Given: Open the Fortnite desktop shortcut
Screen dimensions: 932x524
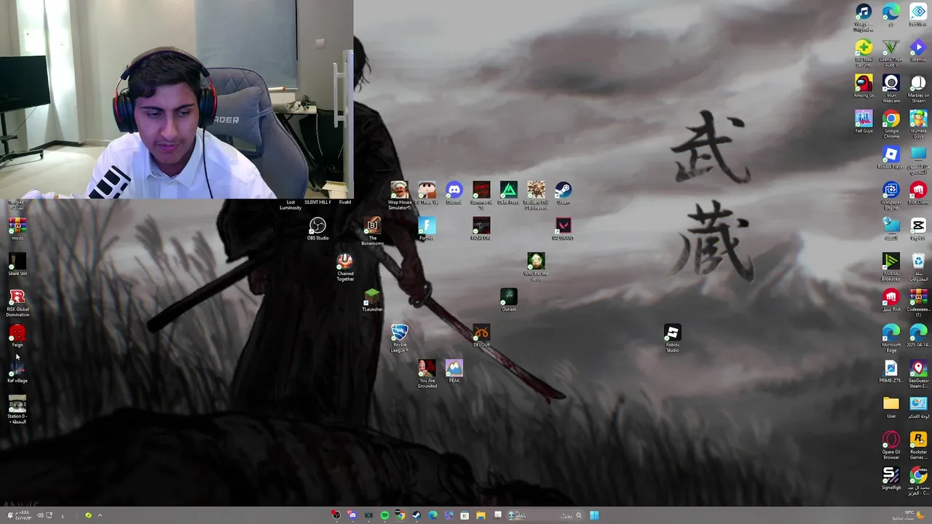Looking at the screenshot, I should pyautogui.click(x=427, y=229).
